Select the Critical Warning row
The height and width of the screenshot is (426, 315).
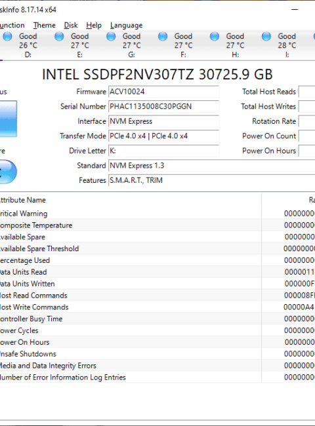pyautogui.click(x=157, y=214)
